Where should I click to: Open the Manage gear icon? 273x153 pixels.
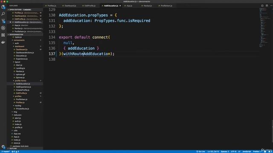[3, 147]
